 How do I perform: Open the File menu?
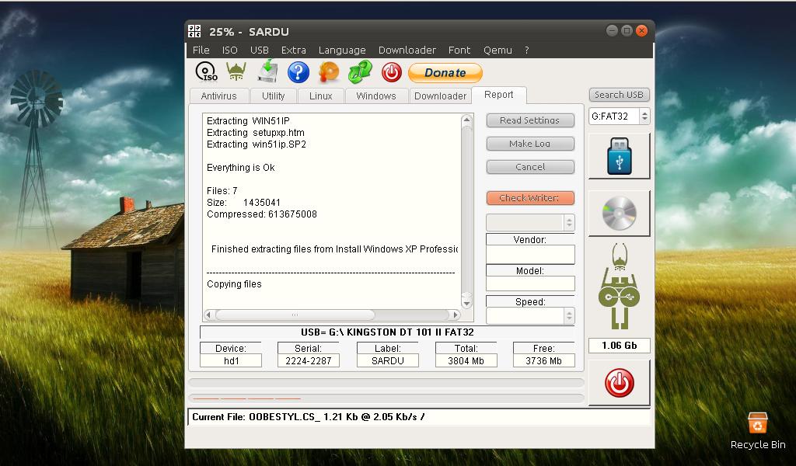pos(201,50)
